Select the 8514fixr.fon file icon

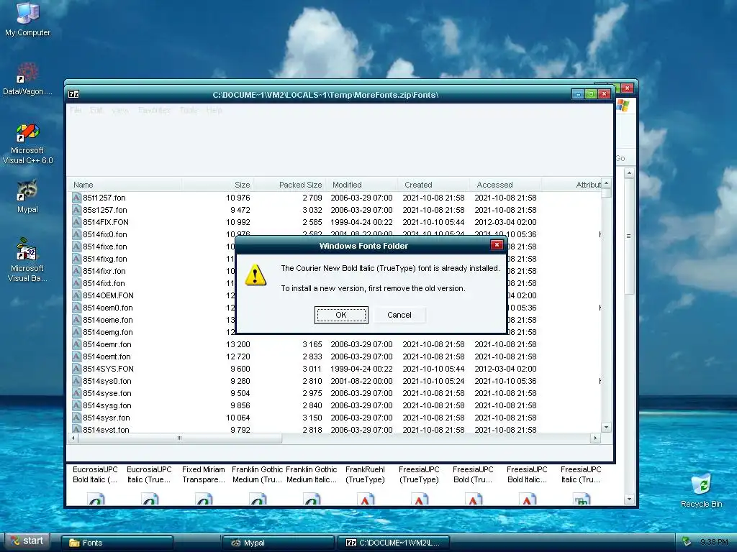[x=76, y=271]
